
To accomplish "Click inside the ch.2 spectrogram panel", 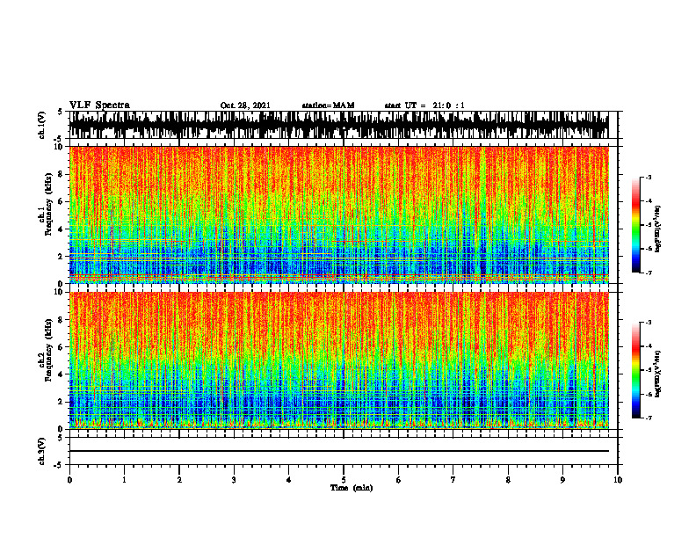I will click(x=338, y=360).
